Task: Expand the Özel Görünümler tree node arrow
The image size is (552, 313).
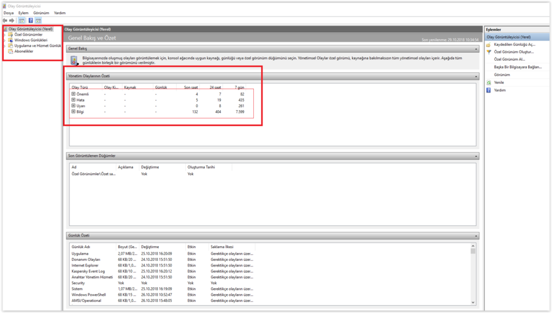Action: [x=4, y=35]
